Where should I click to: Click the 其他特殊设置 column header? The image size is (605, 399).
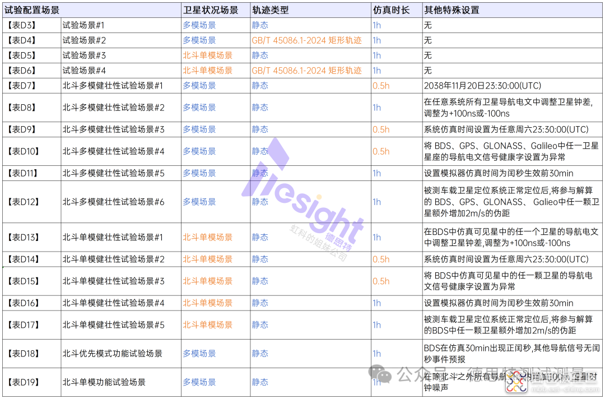tap(511, 10)
